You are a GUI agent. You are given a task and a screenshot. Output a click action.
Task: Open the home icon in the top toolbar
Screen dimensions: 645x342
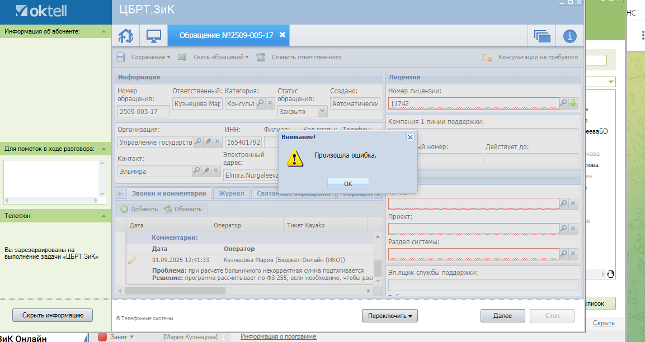(126, 36)
